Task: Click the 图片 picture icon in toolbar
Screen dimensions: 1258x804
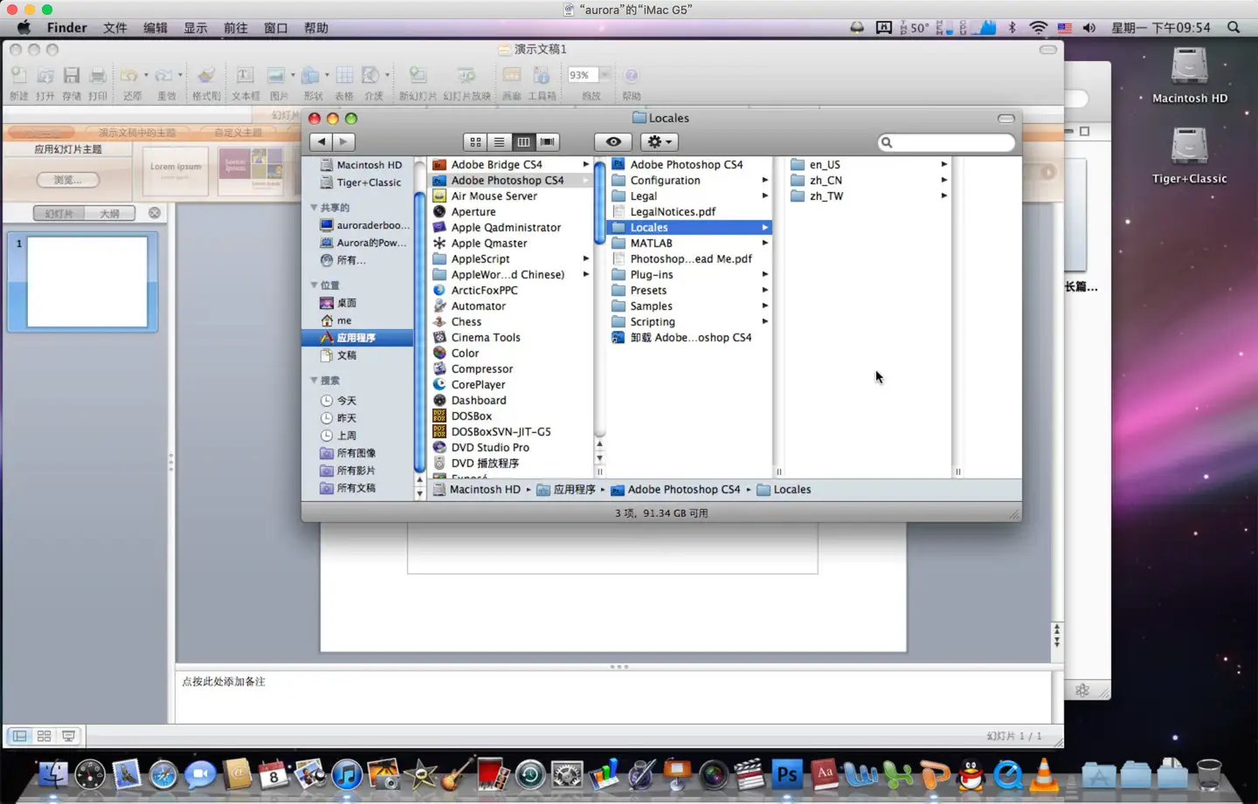Action: click(276, 76)
